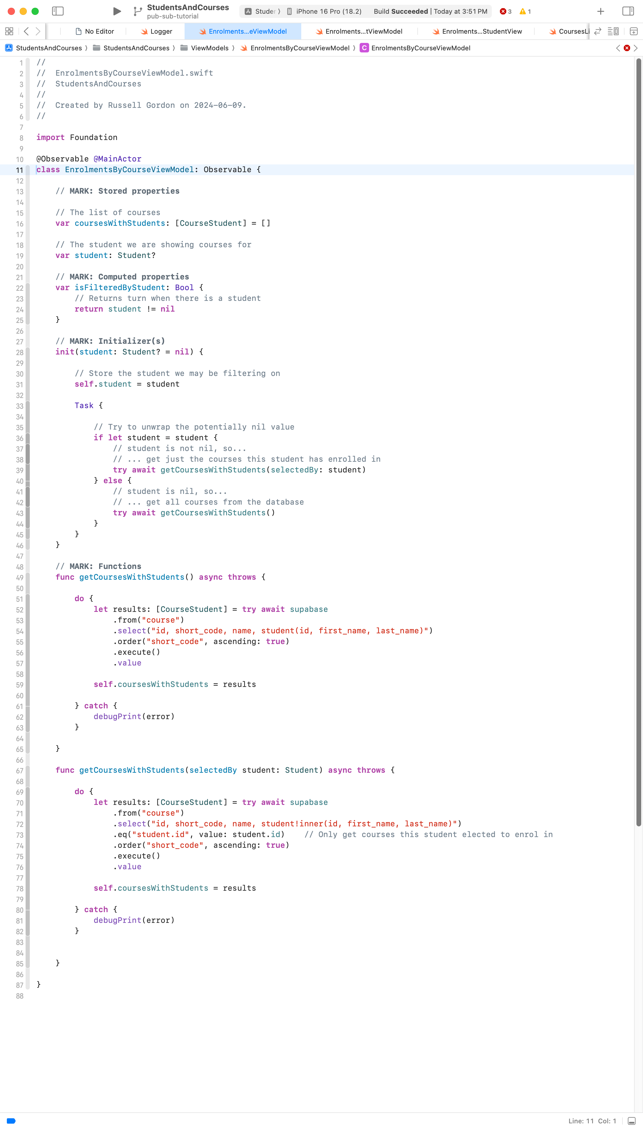This screenshot has height=1129, width=643.
Task: Jump to the next issue arrow
Action: click(x=636, y=48)
